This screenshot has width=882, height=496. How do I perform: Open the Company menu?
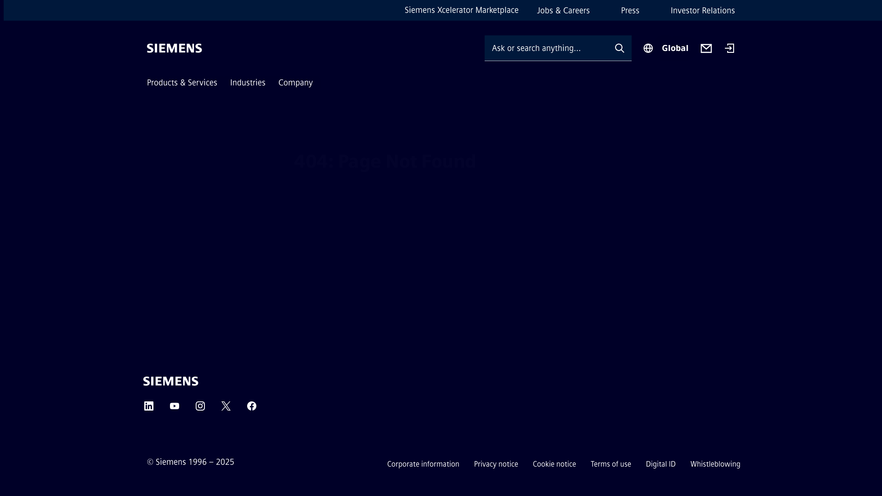[295, 83]
